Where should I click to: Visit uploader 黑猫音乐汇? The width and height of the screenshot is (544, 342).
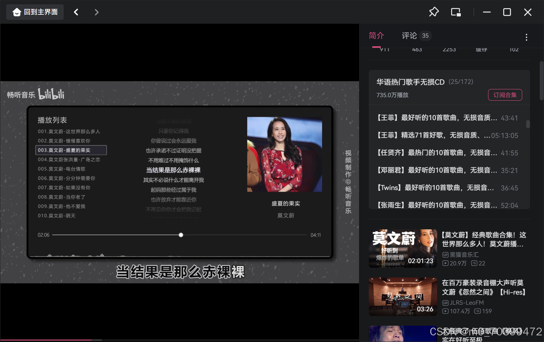click(x=464, y=255)
